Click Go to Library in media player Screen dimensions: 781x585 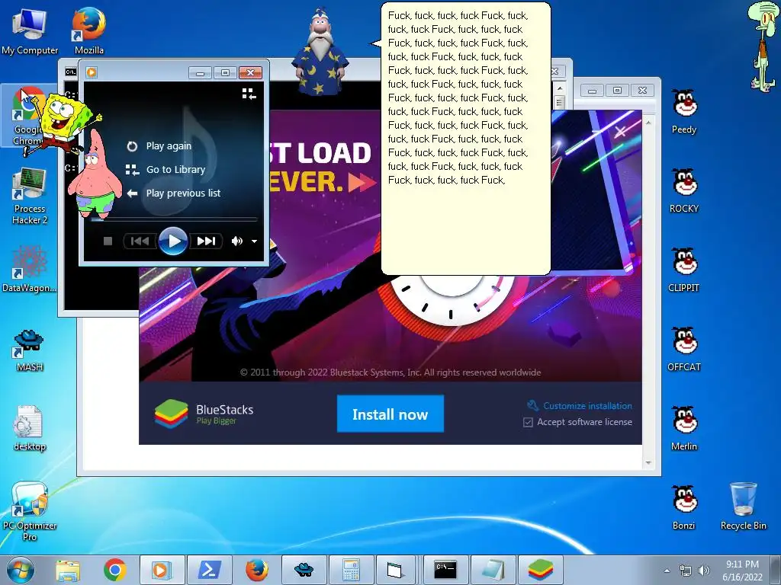[166, 170]
